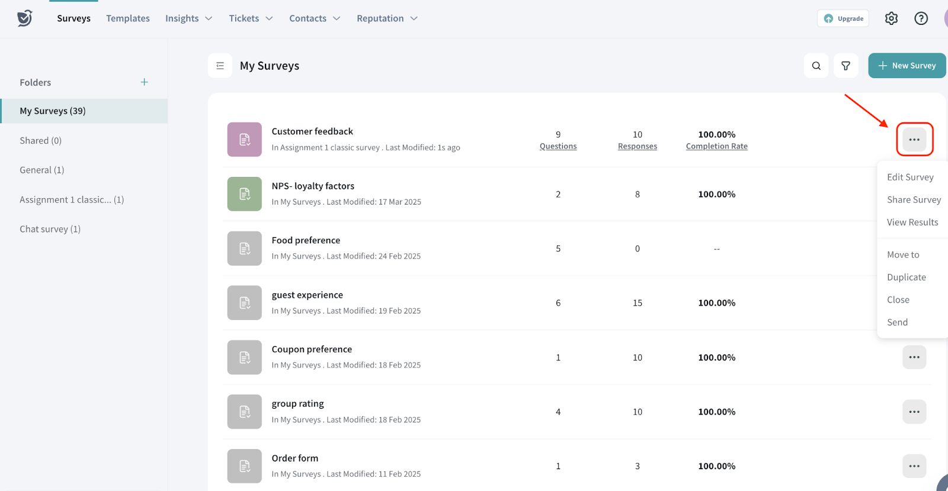Click the Upgrade button
This screenshot has width=948, height=491.
point(843,18)
